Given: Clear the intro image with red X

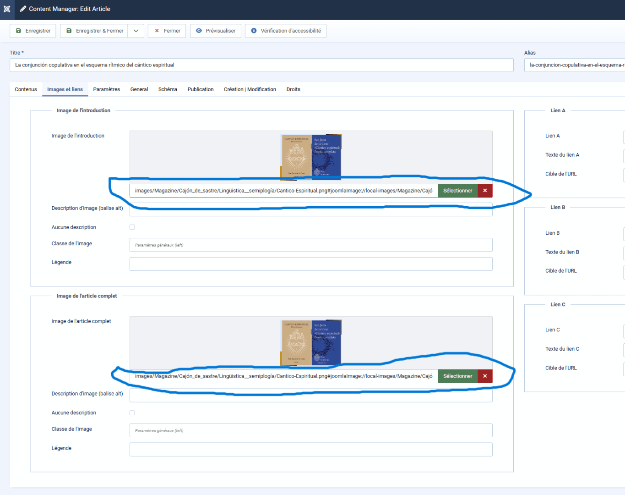Looking at the screenshot, I should [x=485, y=191].
